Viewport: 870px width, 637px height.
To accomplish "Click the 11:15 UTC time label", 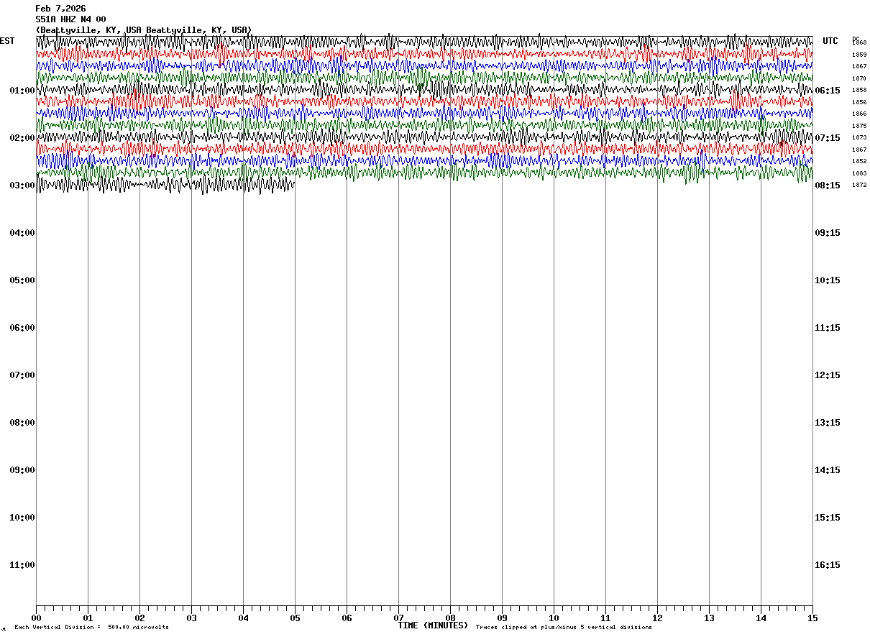I will [x=827, y=328].
